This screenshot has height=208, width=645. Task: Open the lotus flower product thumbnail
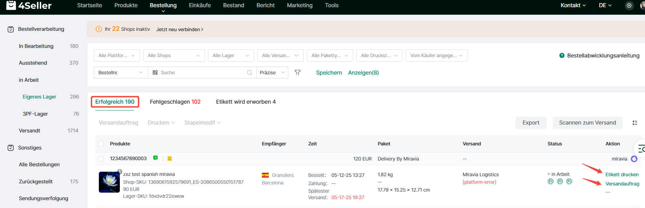[109, 182]
